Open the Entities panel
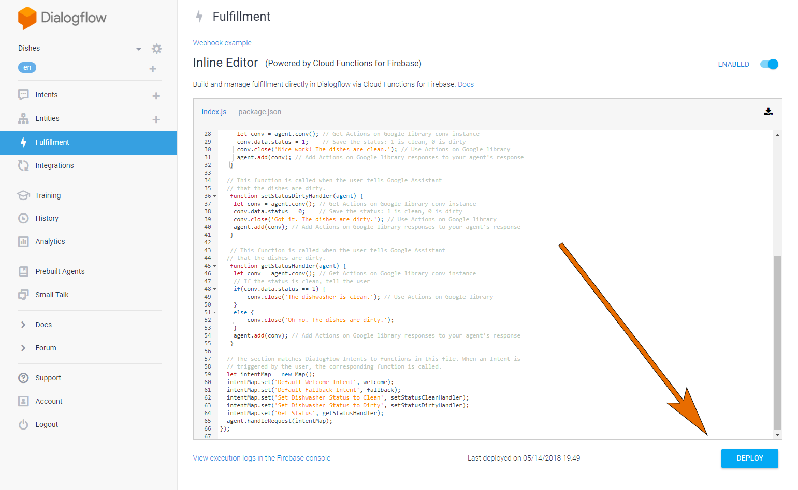The width and height of the screenshot is (798, 490). [x=47, y=118]
